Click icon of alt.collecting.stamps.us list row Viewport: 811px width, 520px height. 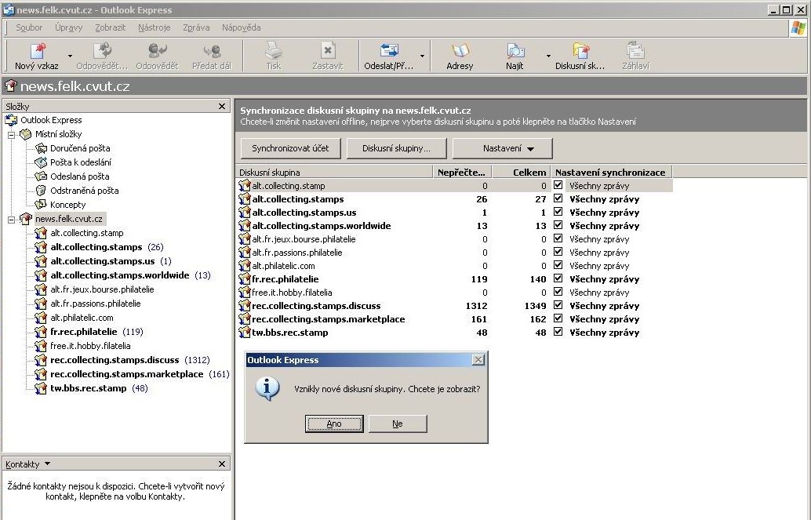click(245, 212)
